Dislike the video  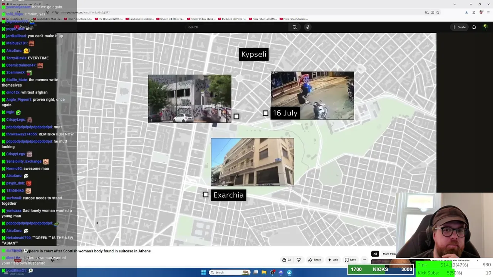pyautogui.click(x=298, y=260)
